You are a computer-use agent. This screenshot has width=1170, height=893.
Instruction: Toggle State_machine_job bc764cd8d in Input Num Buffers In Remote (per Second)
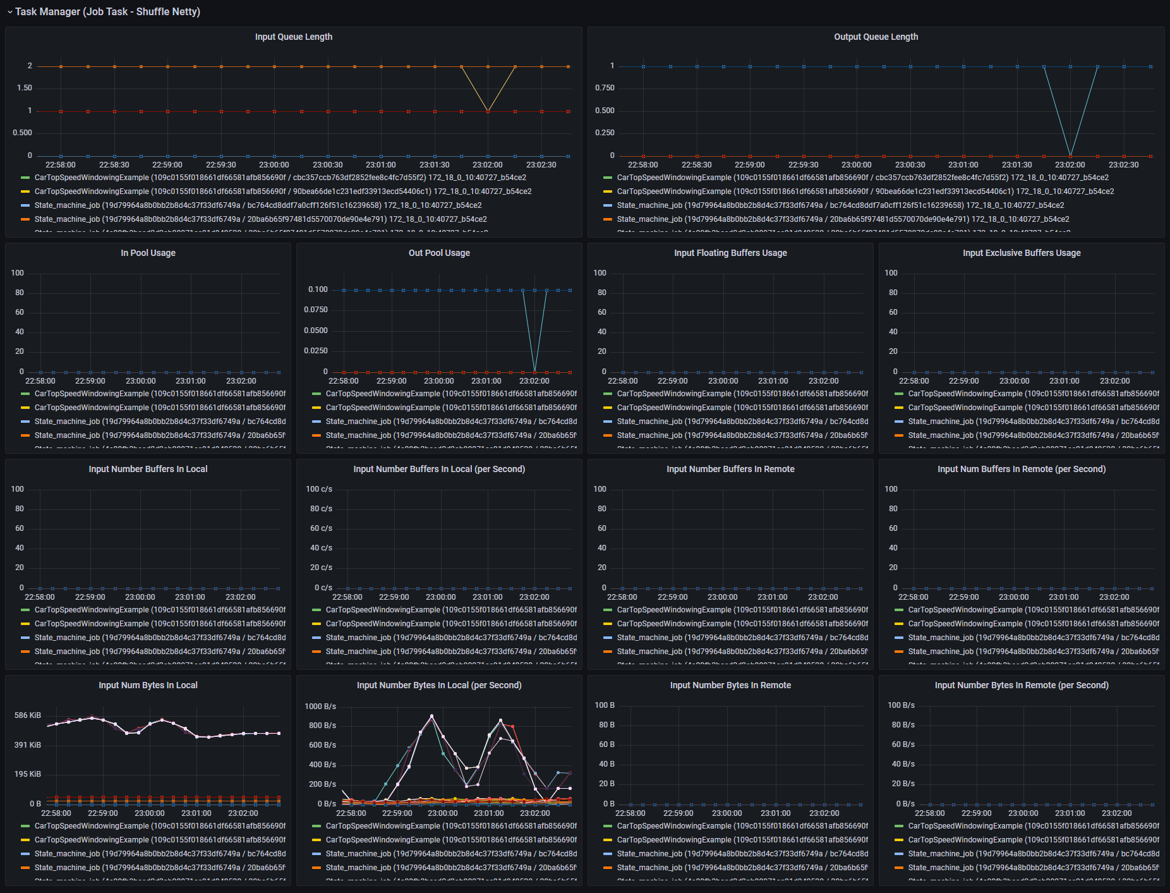pyautogui.click(x=1034, y=638)
